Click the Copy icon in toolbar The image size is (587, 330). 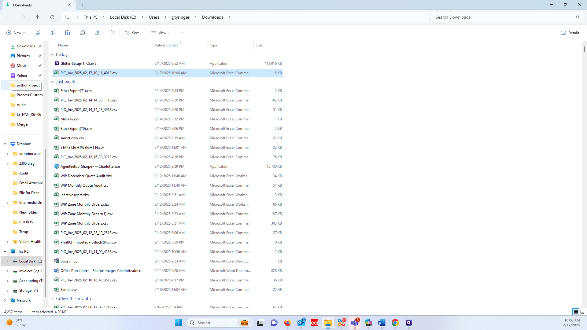pyautogui.click(x=53, y=33)
